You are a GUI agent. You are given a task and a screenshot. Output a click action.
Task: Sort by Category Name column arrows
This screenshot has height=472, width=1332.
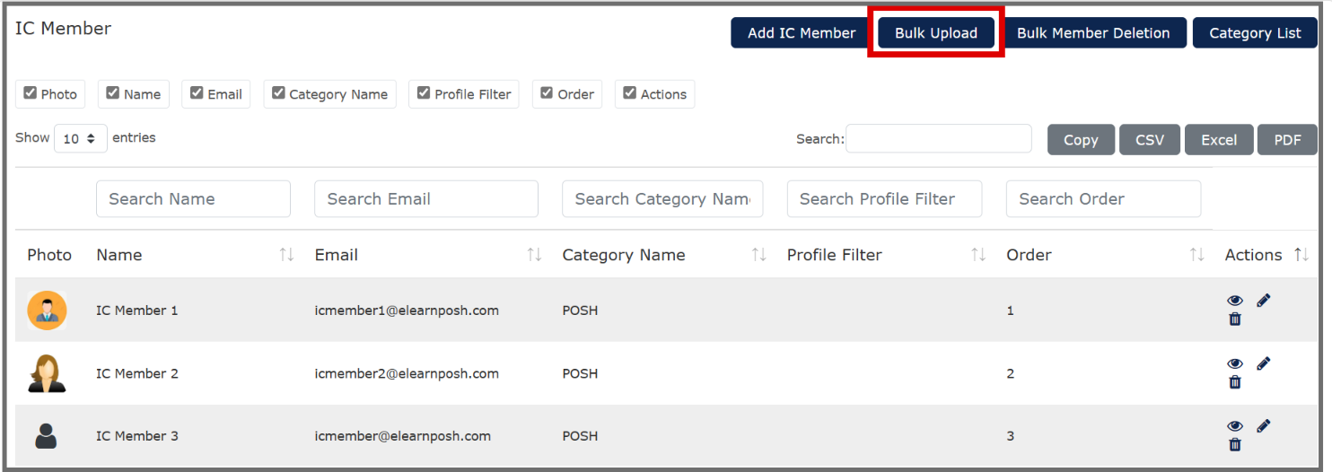(x=758, y=255)
